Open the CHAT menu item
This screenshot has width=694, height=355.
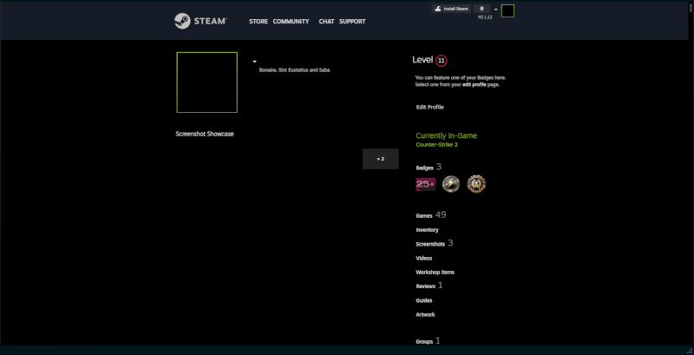[327, 21]
